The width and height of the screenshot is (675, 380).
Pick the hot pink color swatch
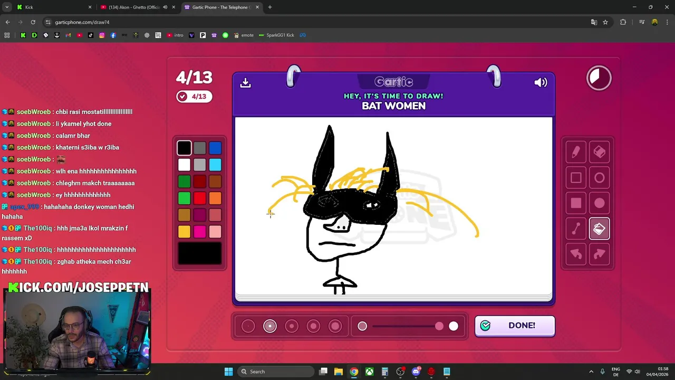[199, 232]
